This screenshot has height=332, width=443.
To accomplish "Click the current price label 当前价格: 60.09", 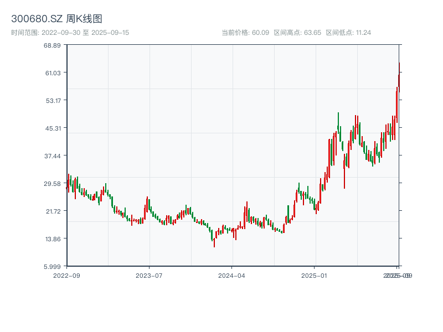I will tap(245, 33).
